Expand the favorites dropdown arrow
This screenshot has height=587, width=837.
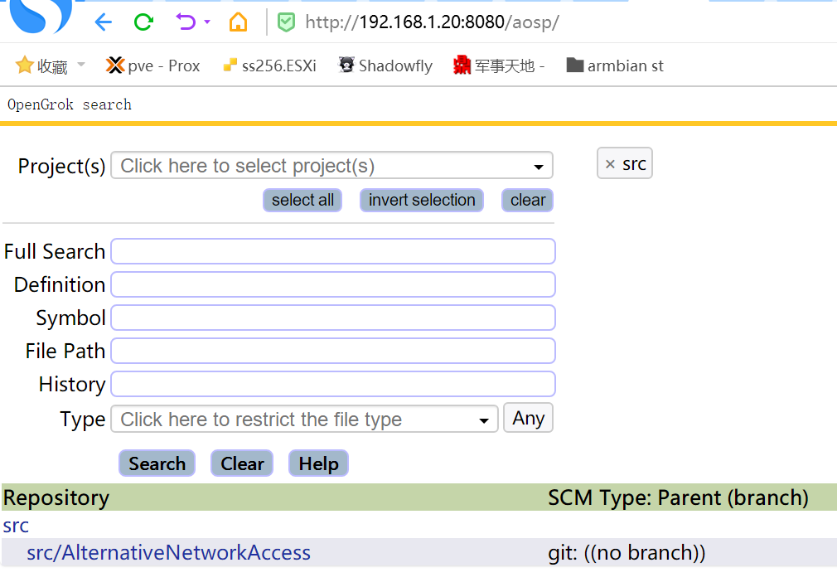coord(81,65)
